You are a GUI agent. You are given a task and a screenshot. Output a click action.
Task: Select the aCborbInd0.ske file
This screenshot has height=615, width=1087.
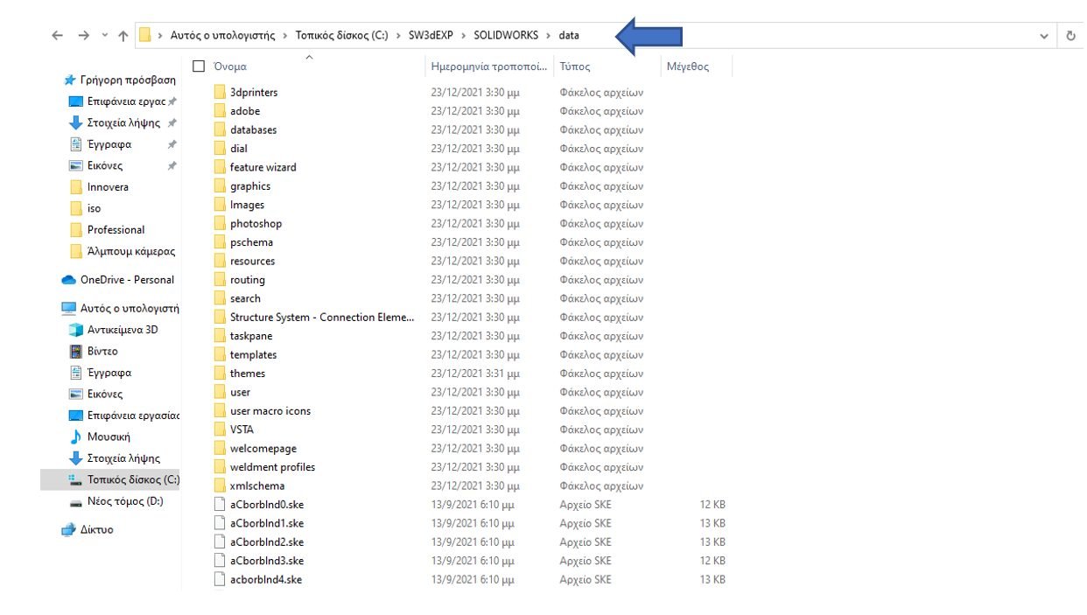tap(266, 505)
